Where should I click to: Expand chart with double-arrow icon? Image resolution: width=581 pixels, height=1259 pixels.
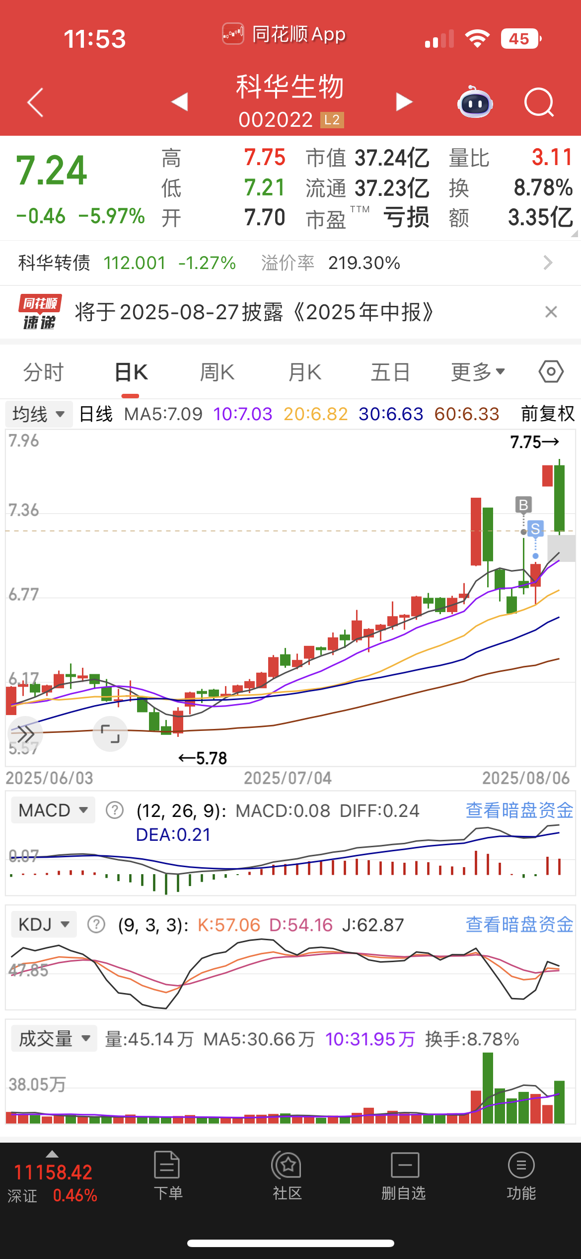(x=26, y=733)
